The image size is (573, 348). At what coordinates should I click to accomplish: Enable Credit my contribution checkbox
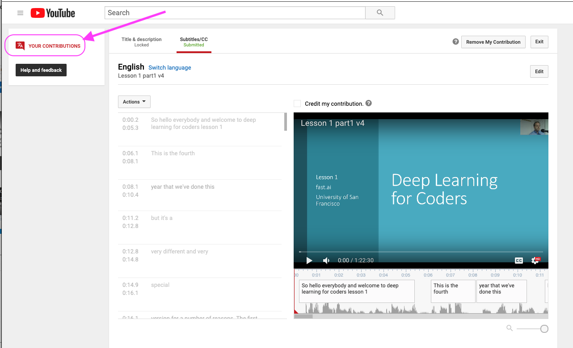tap(297, 104)
